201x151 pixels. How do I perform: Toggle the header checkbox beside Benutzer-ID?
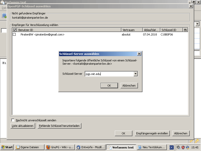pos(15,30)
